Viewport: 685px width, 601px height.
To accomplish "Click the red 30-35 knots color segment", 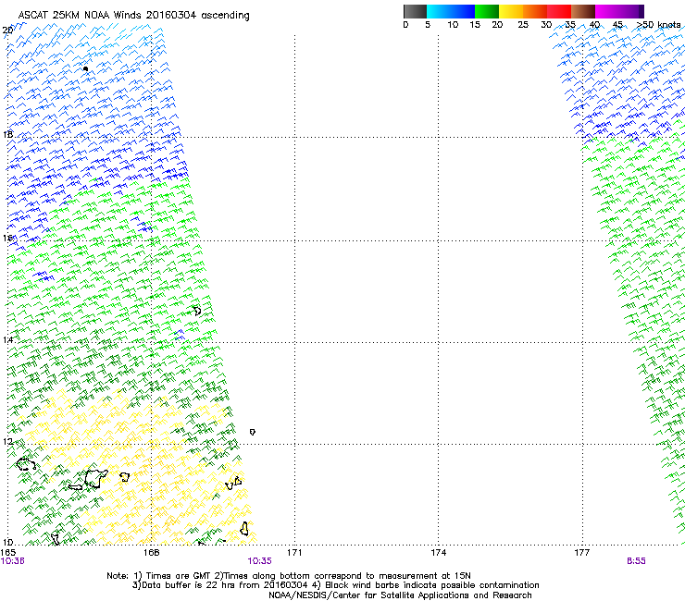I will point(559,11).
